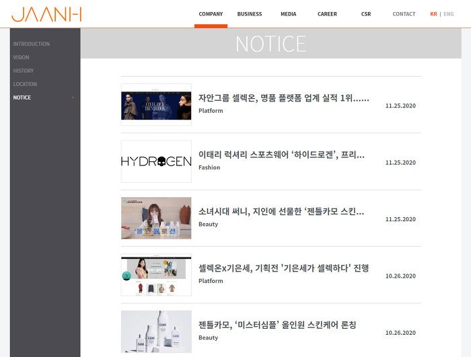Click the NOTICE page heading
This screenshot has height=357, width=471.
pos(271,44)
